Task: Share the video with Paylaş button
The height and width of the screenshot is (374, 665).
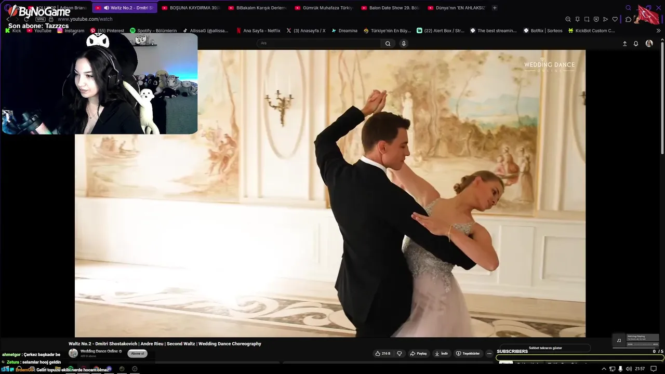Action: coord(418,354)
